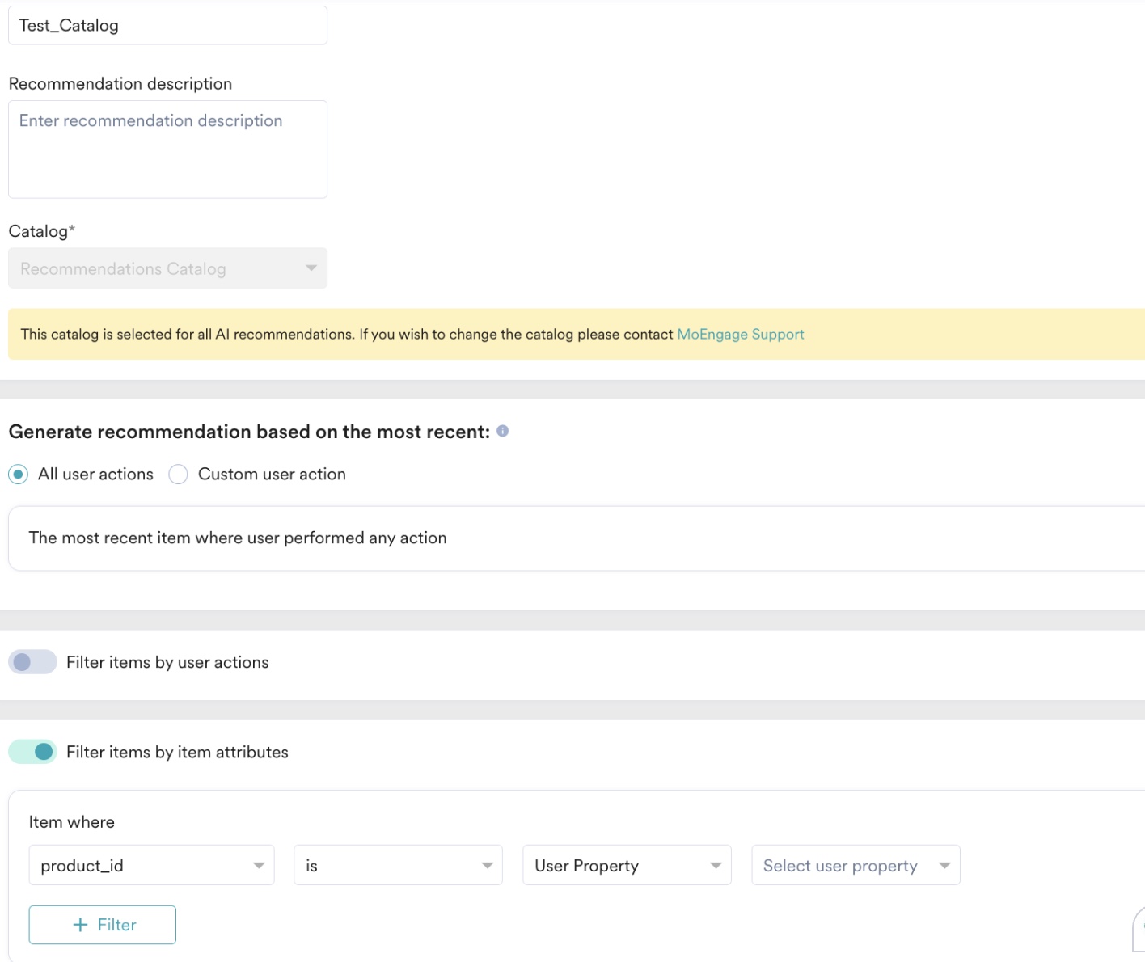The width and height of the screenshot is (1145, 962).
Task: Select the Custom user action option
Action: [178, 475]
